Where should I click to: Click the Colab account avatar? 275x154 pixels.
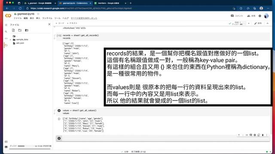pos(266,16)
